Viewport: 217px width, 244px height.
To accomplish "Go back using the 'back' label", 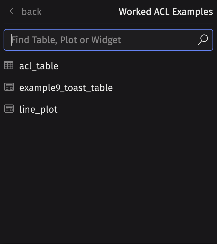I will tap(32, 12).
